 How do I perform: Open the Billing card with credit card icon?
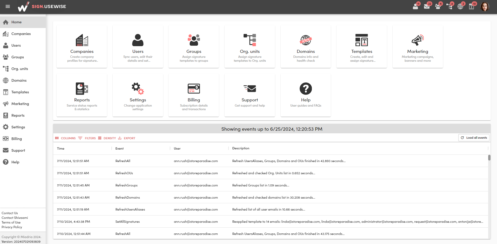point(193,95)
